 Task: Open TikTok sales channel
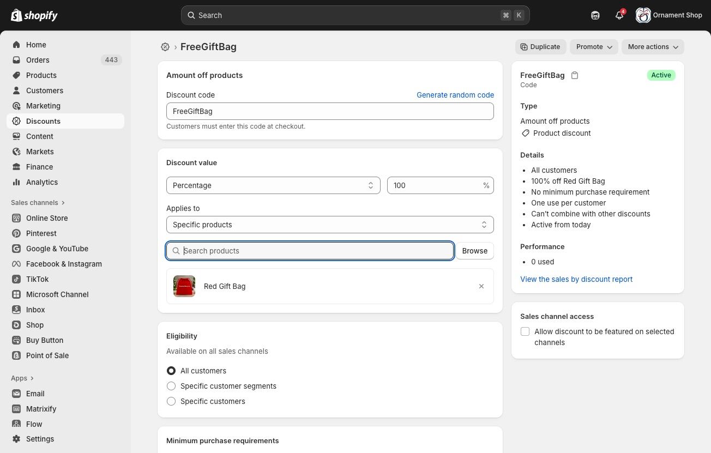pos(37,279)
